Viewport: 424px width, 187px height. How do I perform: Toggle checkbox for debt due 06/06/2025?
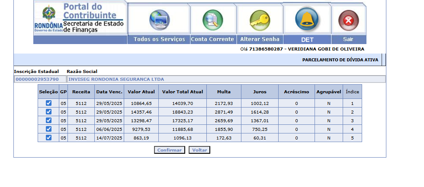click(48, 129)
